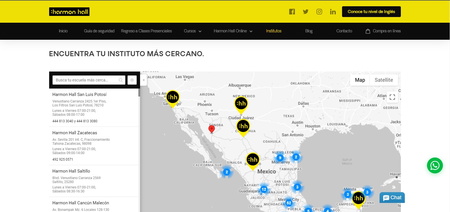This screenshot has height=212, width=450.
Task: Expand the 52 cluster at Mexico City
Action: tap(289, 203)
